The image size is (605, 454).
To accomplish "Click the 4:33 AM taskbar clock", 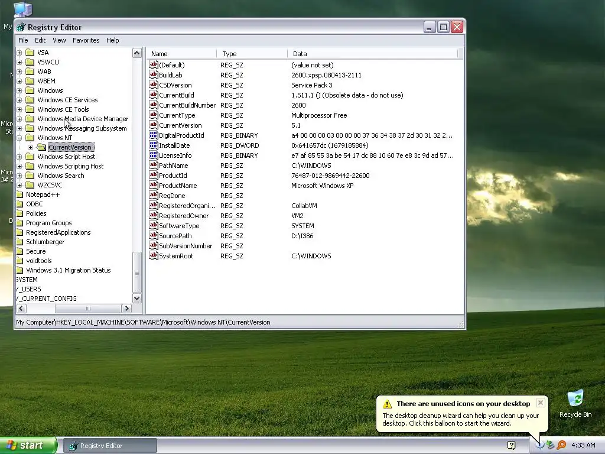I will point(583,446).
